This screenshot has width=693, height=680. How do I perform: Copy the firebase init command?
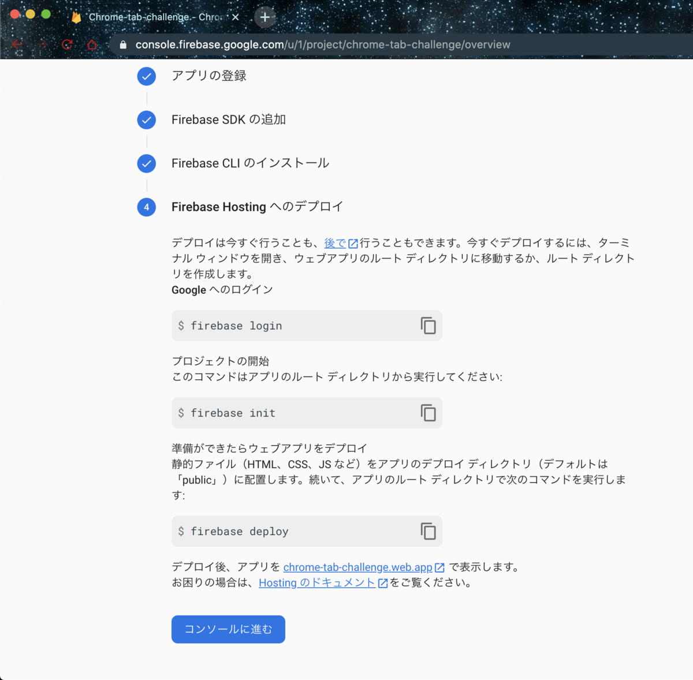point(428,413)
